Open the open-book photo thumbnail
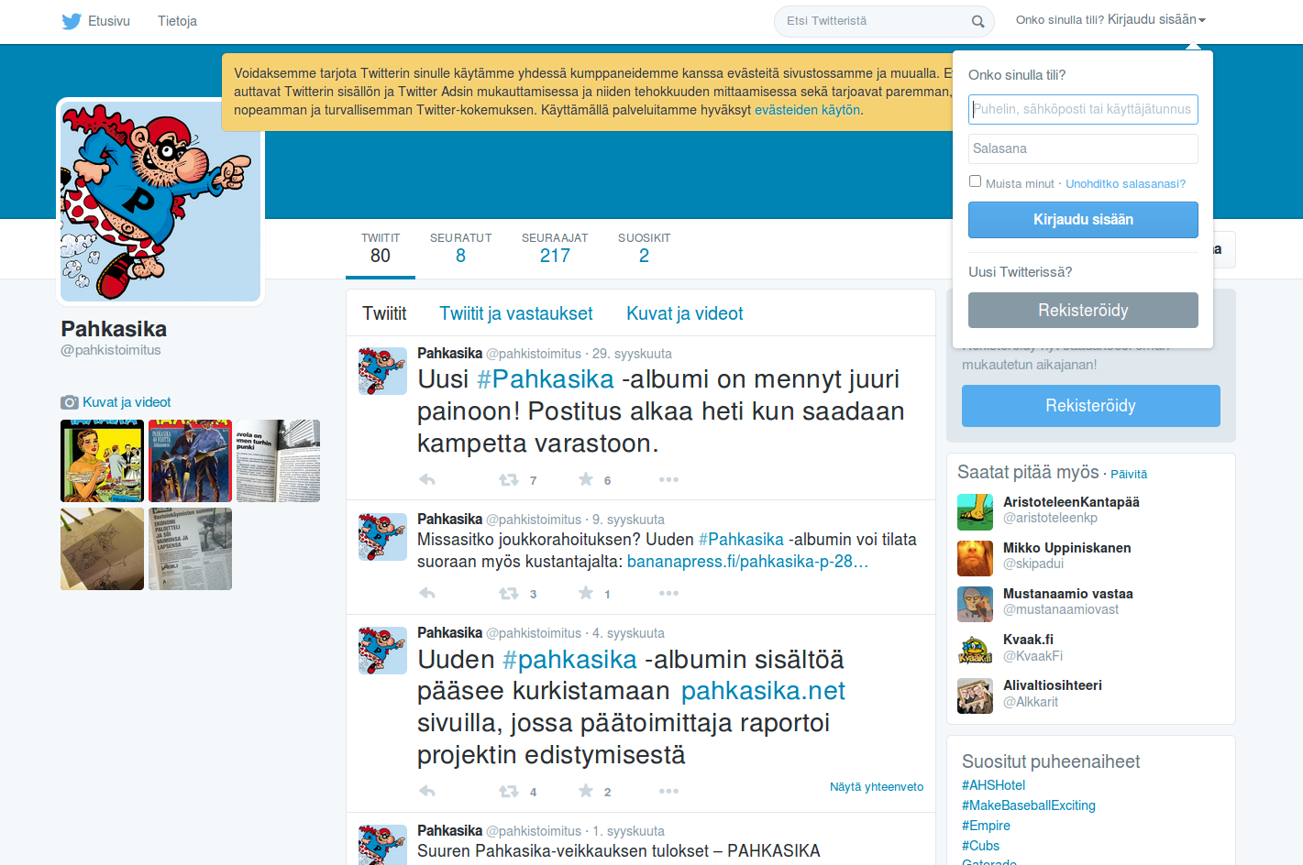Screen dimensions: 1303x865 [278, 461]
